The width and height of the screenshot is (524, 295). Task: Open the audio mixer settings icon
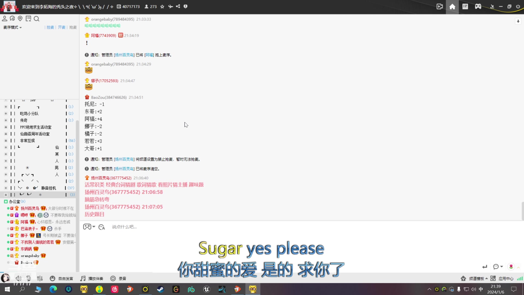coord(40,278)
